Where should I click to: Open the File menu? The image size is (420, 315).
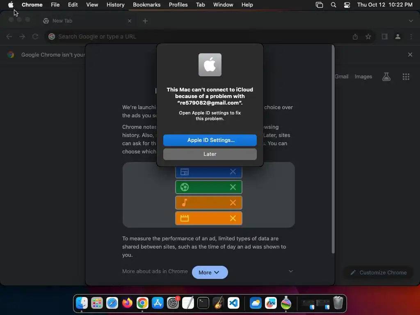click(55, 5)
